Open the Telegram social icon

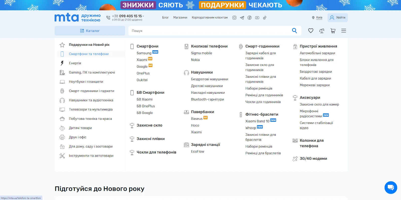click(x=242, y=18)
